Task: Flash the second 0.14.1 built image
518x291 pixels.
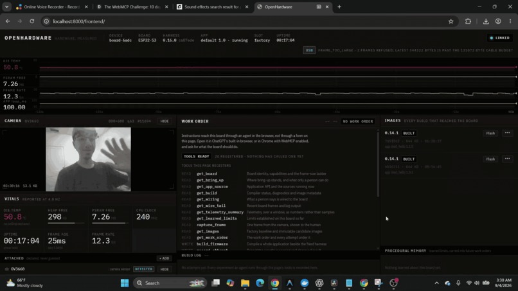Action: pyautogui.click(x=490, y=159)
